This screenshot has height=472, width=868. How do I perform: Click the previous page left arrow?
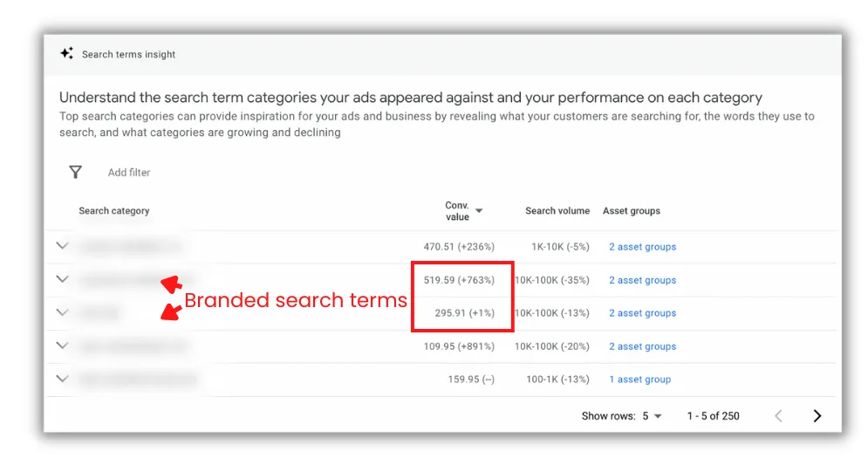778,416
